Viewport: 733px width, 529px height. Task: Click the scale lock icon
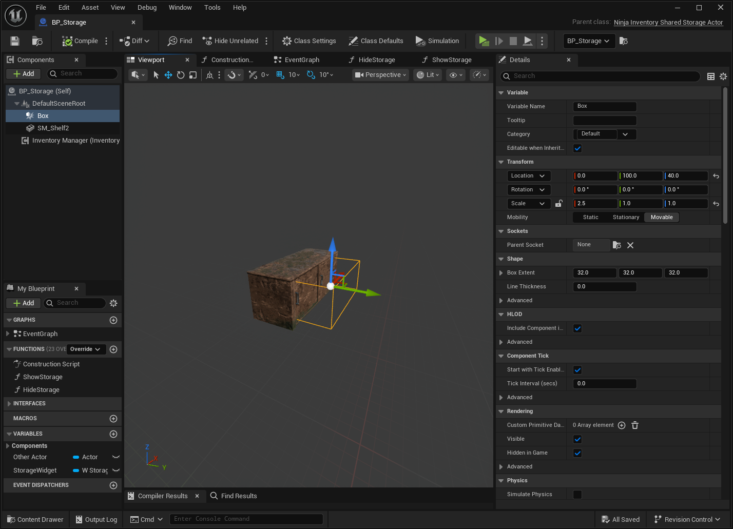pos(559,204)
